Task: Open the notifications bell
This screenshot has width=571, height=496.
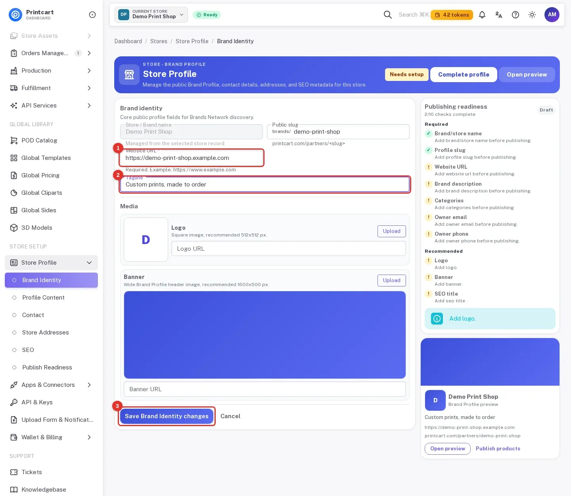Action: pyautogui.click(x=482, y=15)
